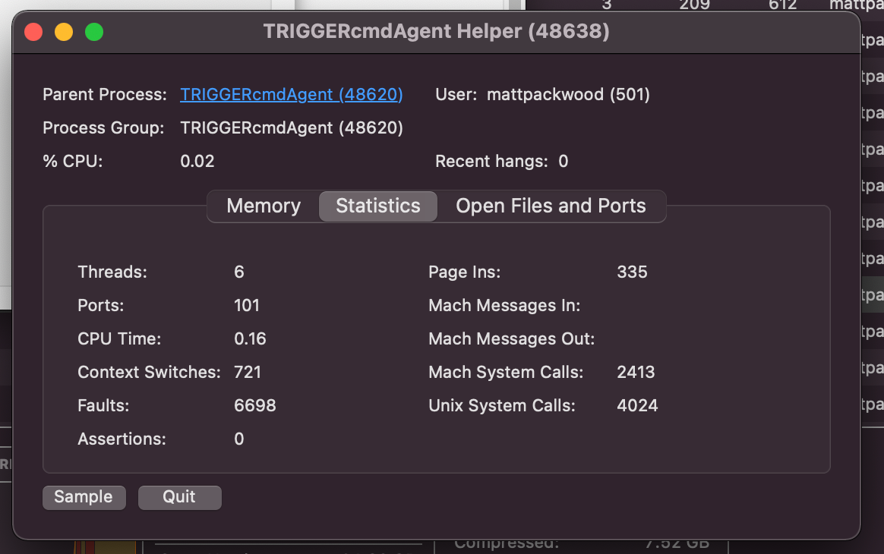This screenshot has width=884, height=554.
Task: Zoom the window with green button
Action: [x=94, y=32]
